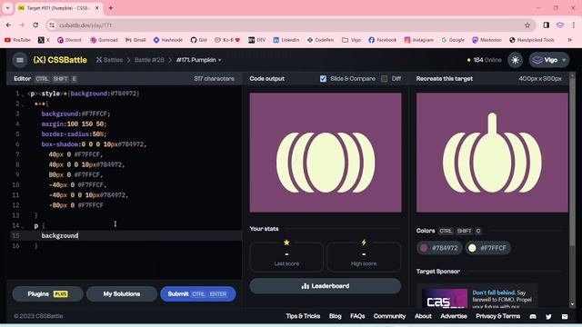Open FAQs footer link
Image resolution: width=582 pixels, height=327 pixels.
tap(357, 316)
